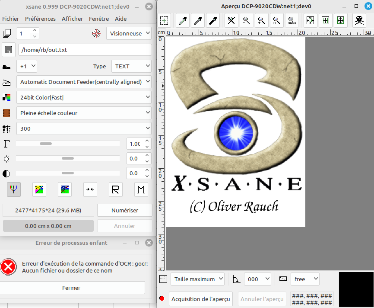
Task: Select the add selection to batch icon
Action: point(164,21)
